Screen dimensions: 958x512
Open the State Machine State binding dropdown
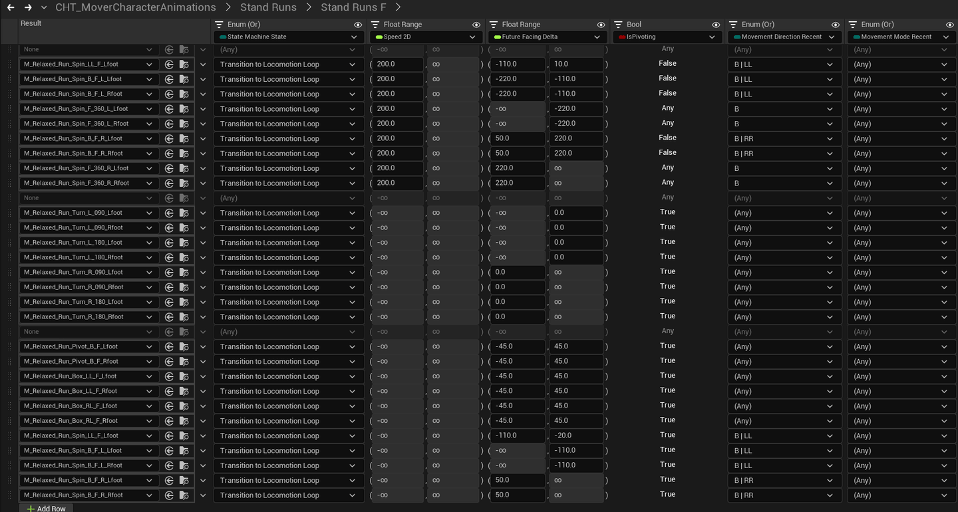289,37
